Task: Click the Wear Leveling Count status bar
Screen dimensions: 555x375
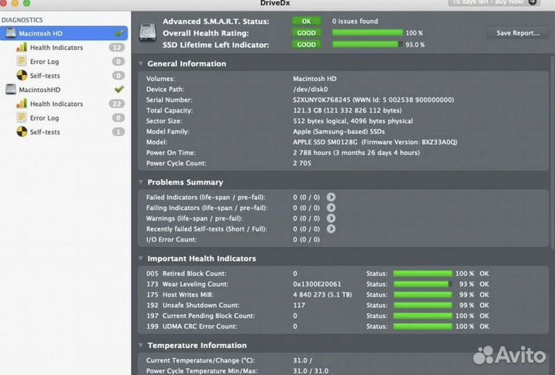Action: click(x=423, y=284)
